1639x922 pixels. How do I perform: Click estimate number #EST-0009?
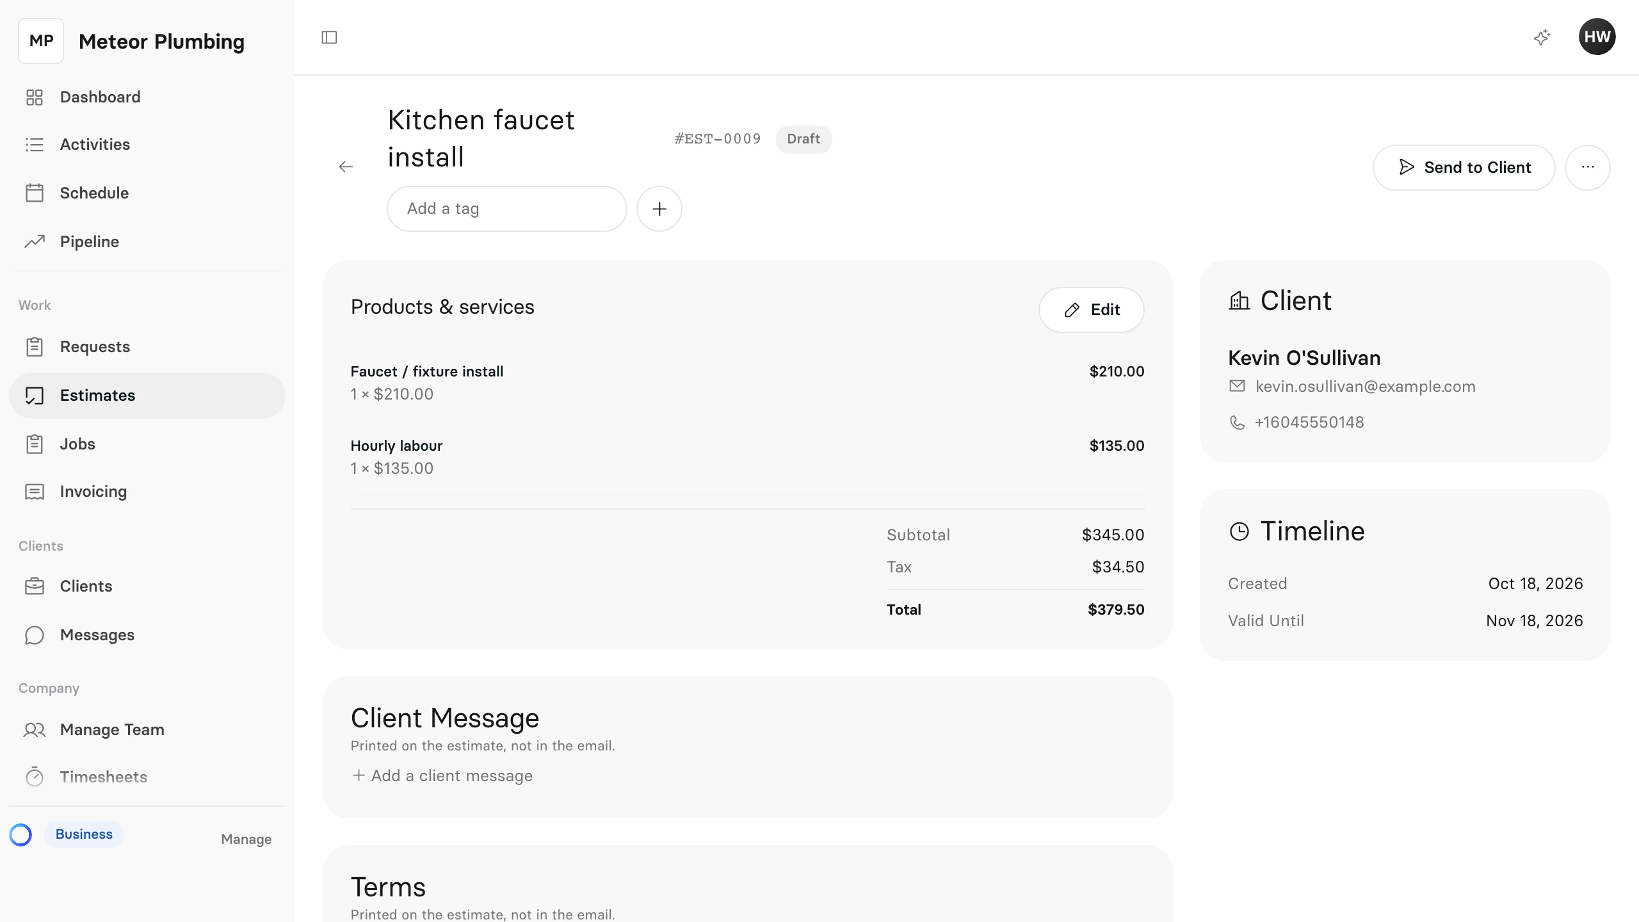tap(717, 139)
